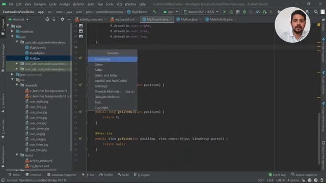Switch to MainActivity.java tab
This screenshot has height=183, width=326.
[221, 19]
